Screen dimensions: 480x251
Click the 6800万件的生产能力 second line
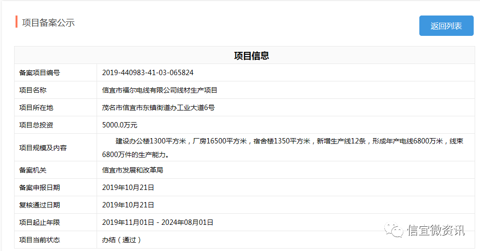coord(136,155)
